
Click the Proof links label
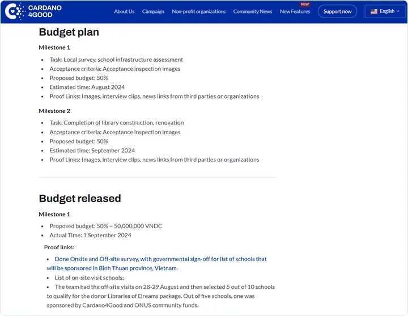coord(59,247)
